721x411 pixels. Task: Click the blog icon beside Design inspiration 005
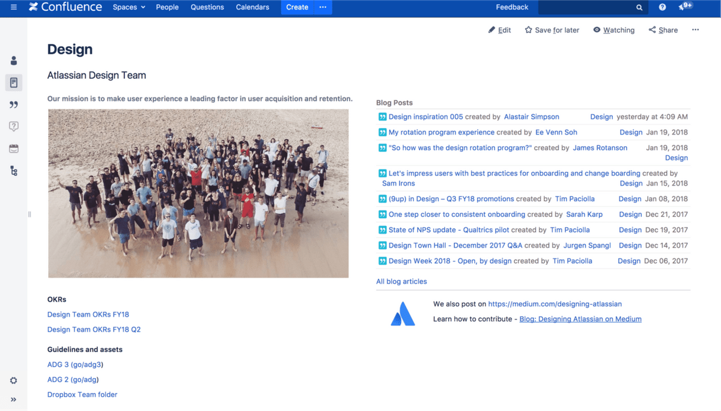[383, 117]
